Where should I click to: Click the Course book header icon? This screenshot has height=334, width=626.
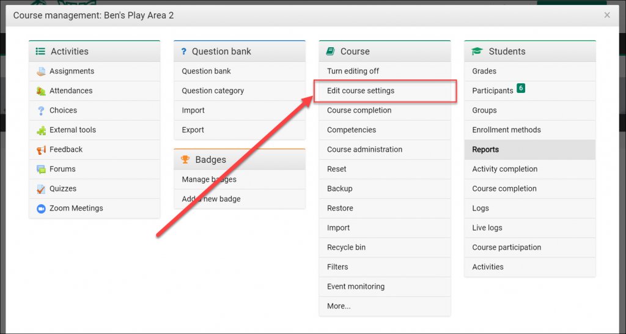[330, 51]
